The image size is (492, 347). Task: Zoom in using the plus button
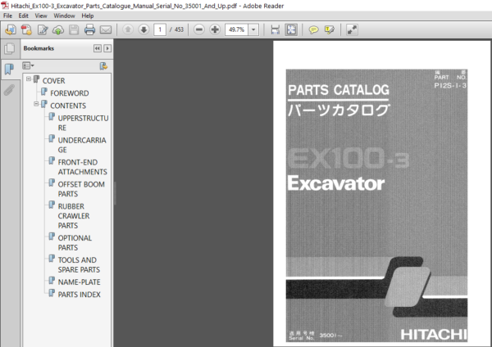(x=215, y=29)
